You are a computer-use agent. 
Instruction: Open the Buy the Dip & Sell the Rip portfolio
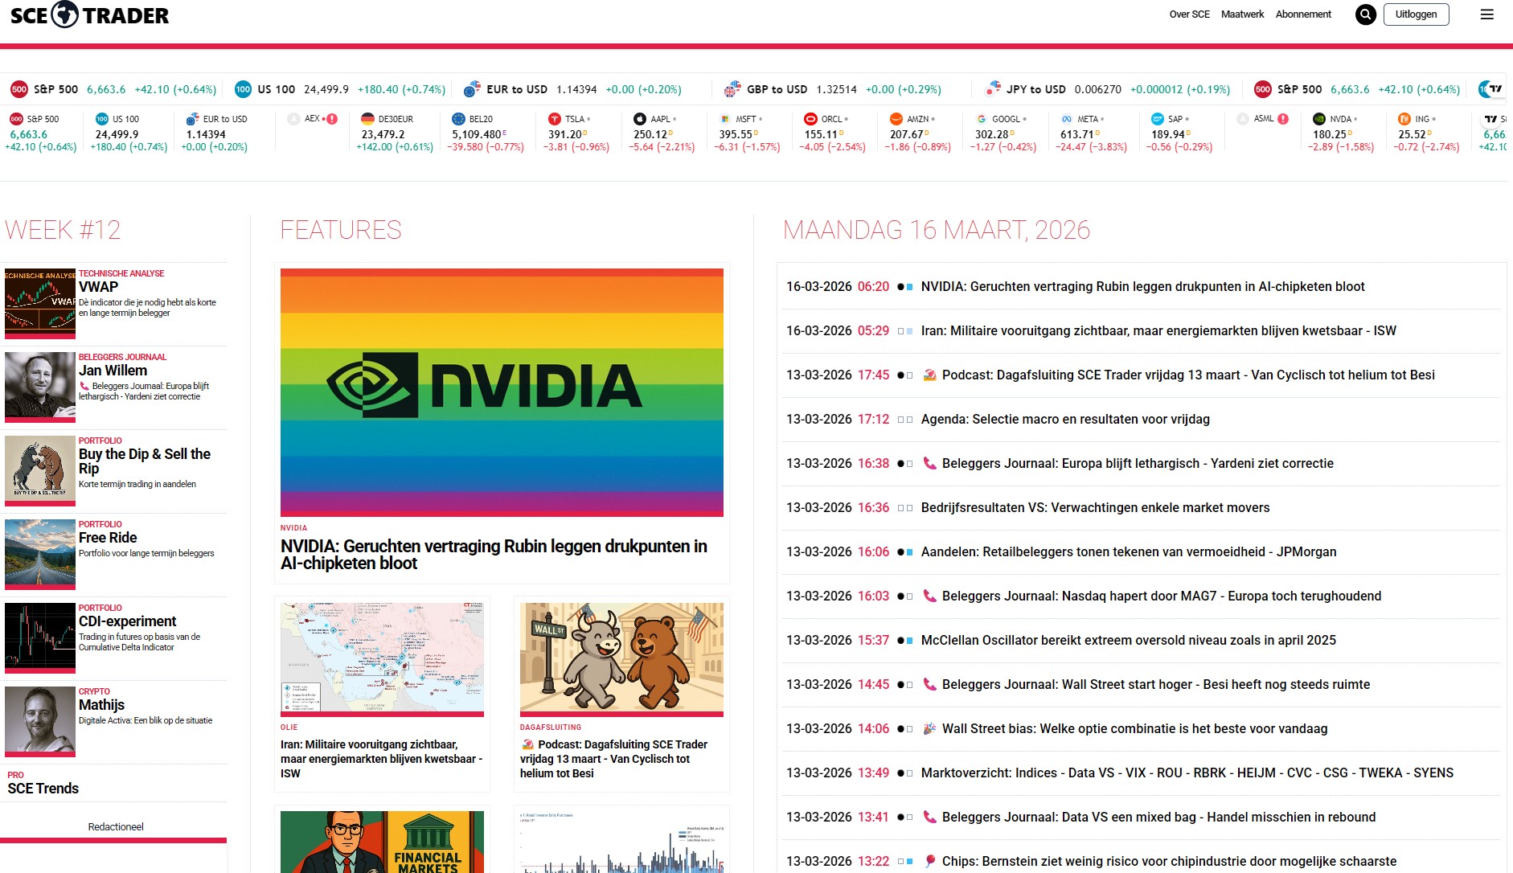tap(145, 461)
